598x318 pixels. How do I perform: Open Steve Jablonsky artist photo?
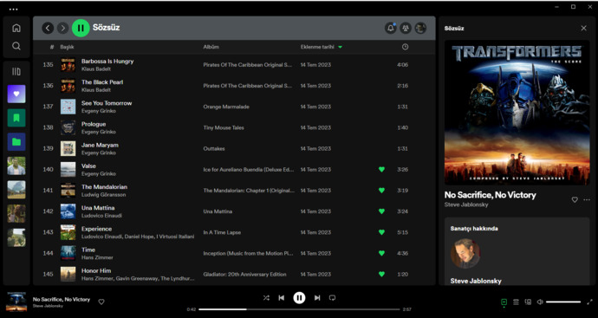click(x=465, y=253)
